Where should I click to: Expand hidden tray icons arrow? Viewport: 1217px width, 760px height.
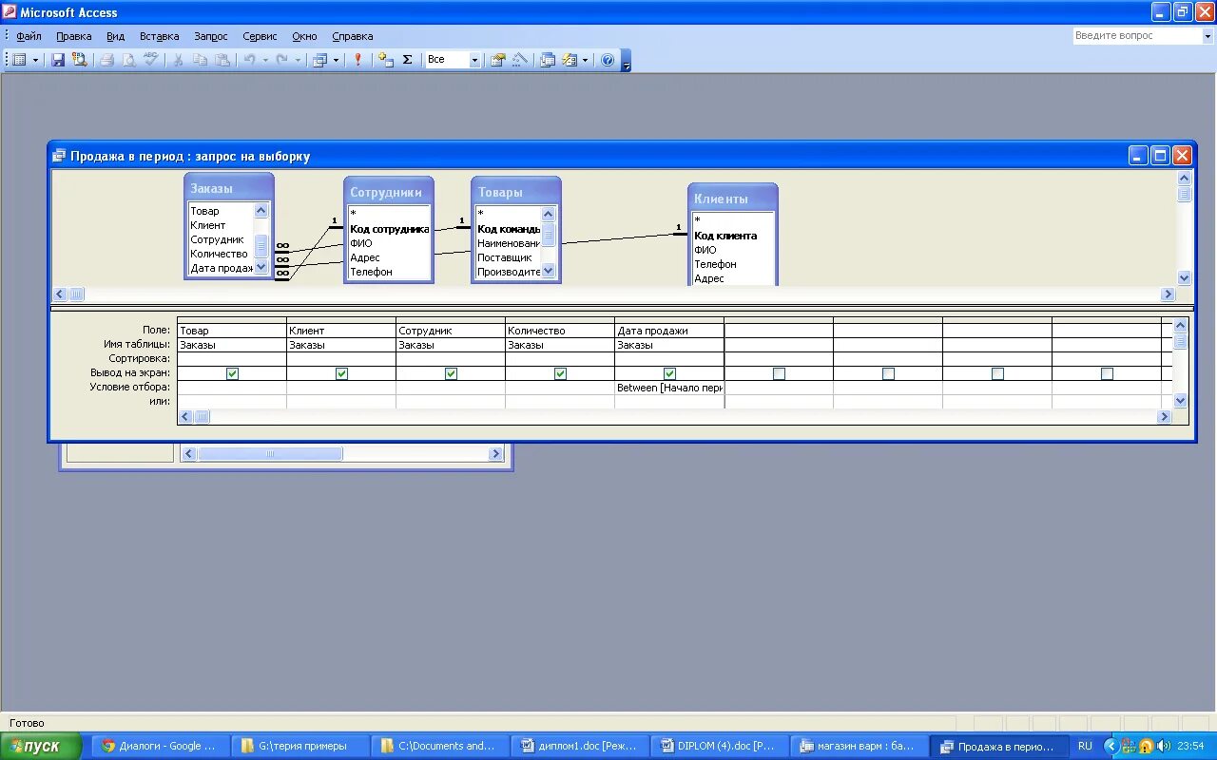(1111, 747)
